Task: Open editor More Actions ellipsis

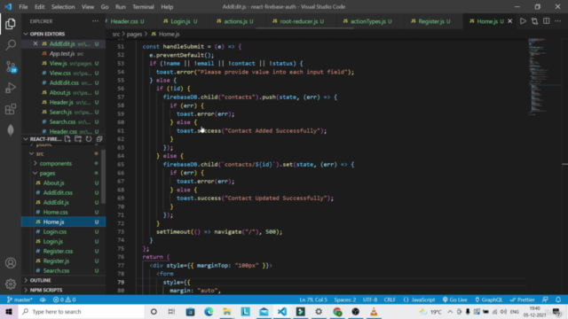Action: 558,21
